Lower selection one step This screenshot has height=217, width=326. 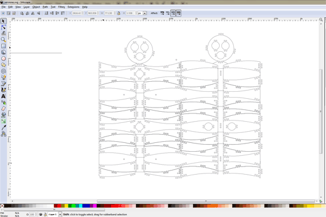pyautogui.click(x=52, y=14)
